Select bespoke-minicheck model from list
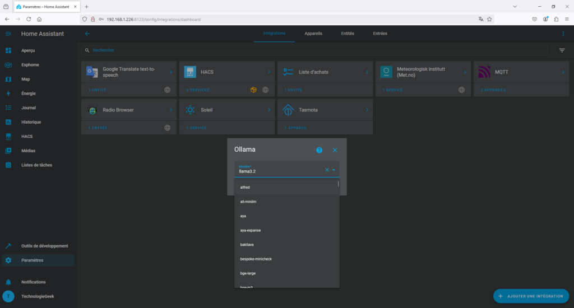This screenshot has width=574, height=308. (287, 259)
